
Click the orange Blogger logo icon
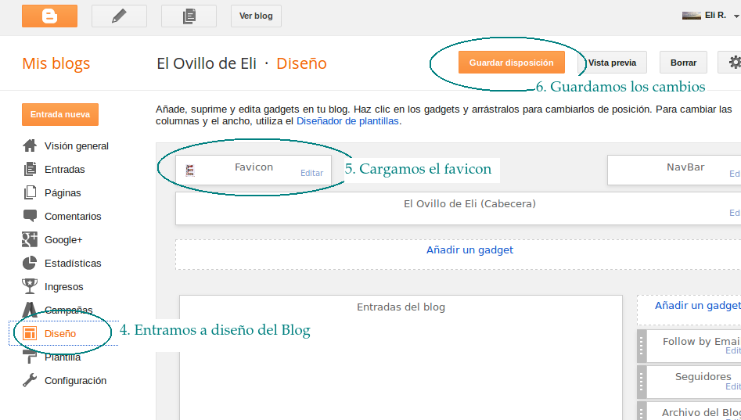[x=49, y=16]
